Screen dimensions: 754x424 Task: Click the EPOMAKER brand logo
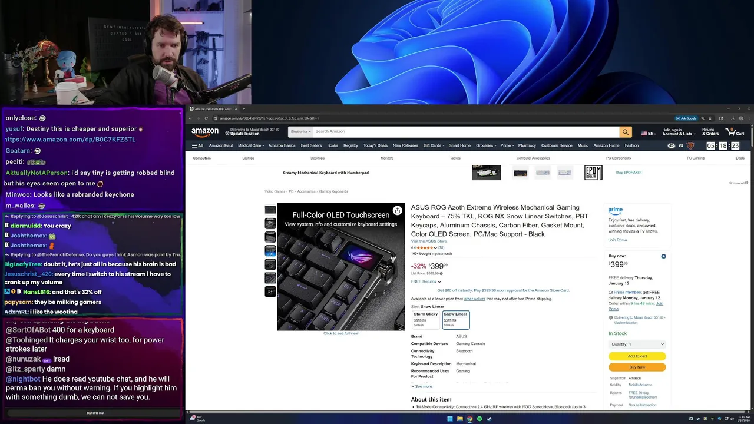click(x=593, y=173)
